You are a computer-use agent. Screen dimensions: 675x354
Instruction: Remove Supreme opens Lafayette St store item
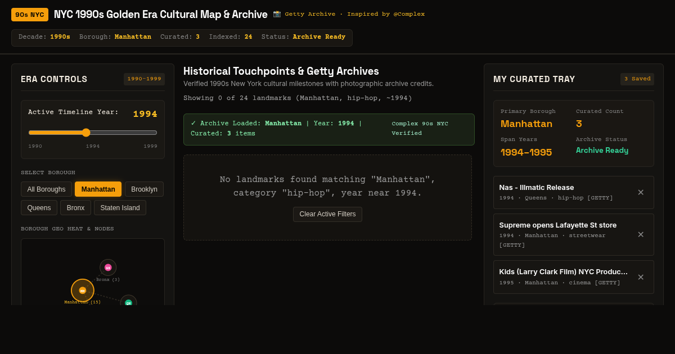point(641,234)
